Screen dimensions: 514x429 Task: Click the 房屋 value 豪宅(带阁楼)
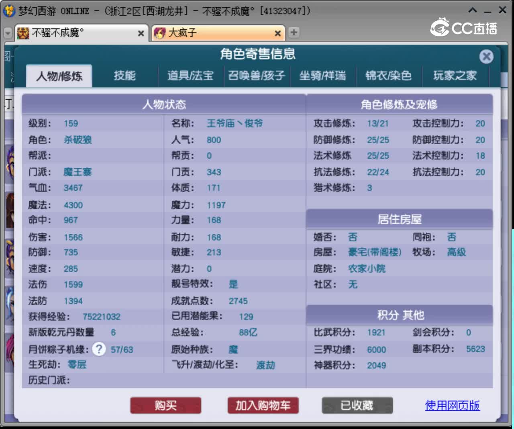[x=375, y=252]
